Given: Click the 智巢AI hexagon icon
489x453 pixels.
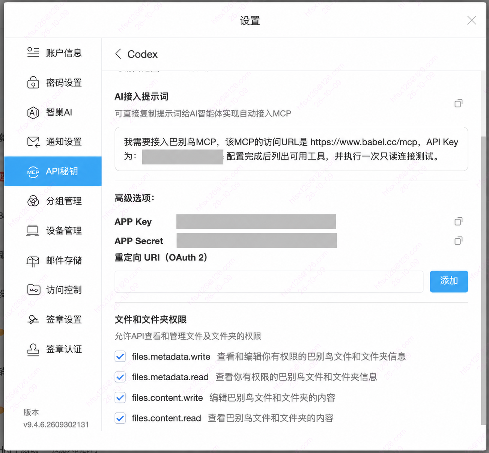Looking at the screenshot, I should click(x=33, y=112).
